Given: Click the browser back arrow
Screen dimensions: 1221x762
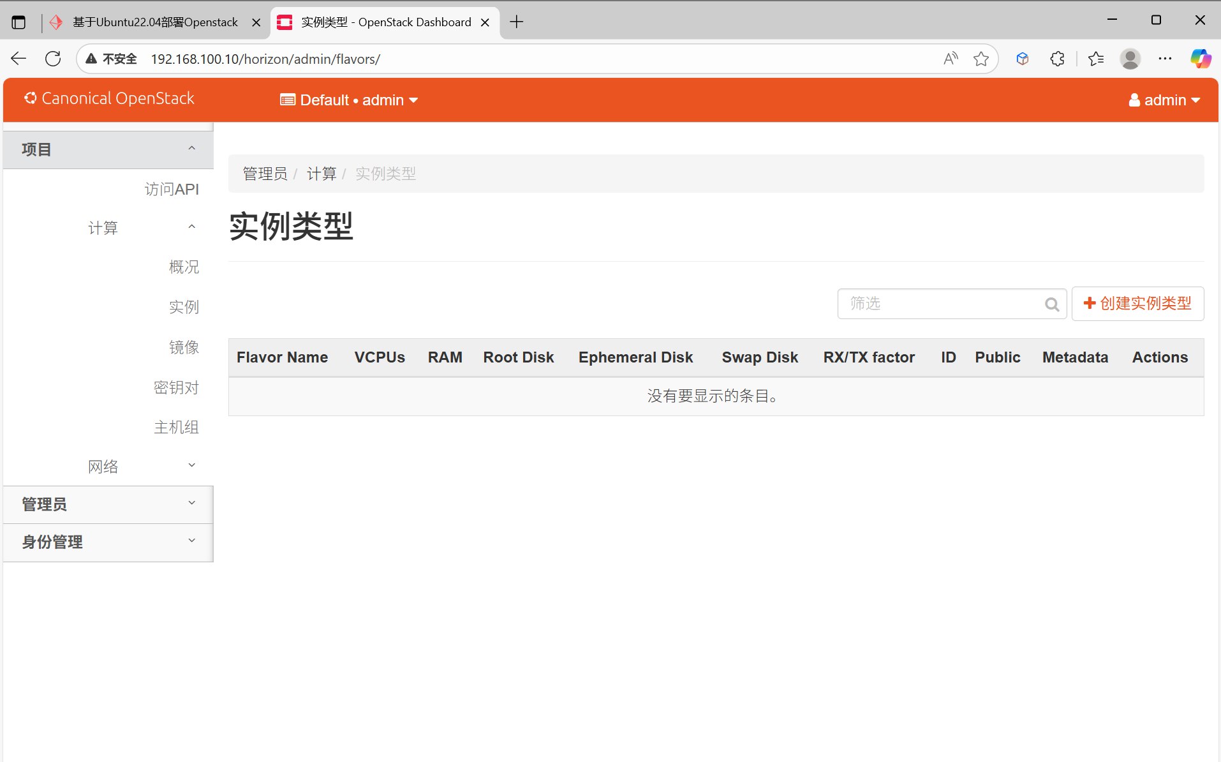Looking at the screenshot, I should coord(18,59).
